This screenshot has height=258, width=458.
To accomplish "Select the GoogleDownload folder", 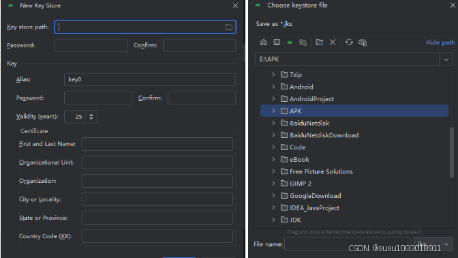I will 354,196.
